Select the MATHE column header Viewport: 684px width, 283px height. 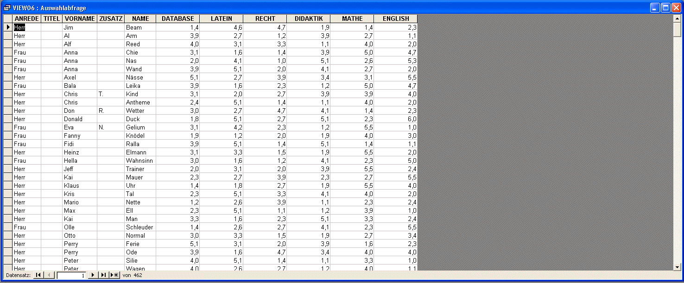pos(352,19)
